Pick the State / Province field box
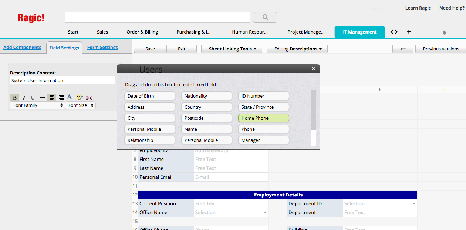Image resolution: width=466 pixels, height=230 pixels. [x=264, y=107]
